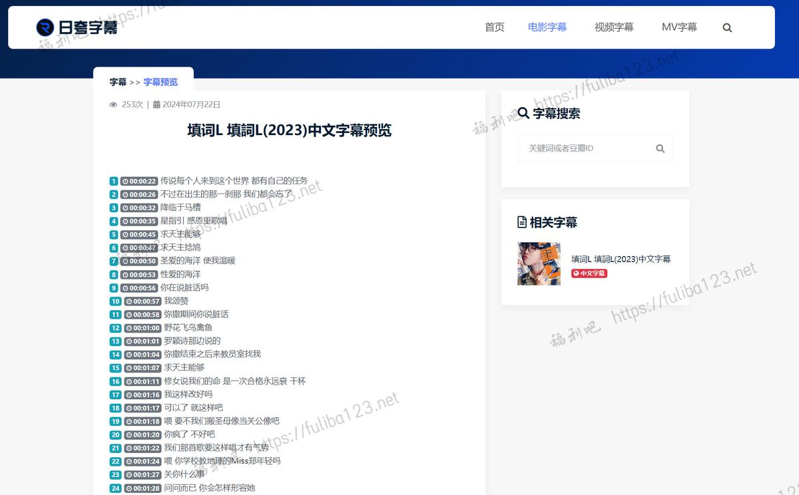Click timestamp badge 00:01:28
Screen dimensions: 799x495
143,488
